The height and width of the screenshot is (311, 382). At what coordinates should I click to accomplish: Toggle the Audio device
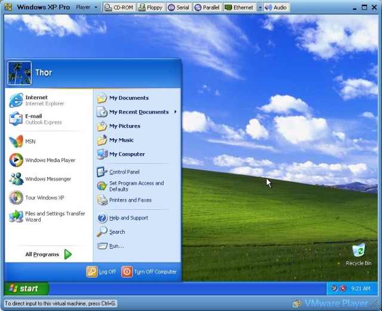pyautogui.click(x=276, y=8)
